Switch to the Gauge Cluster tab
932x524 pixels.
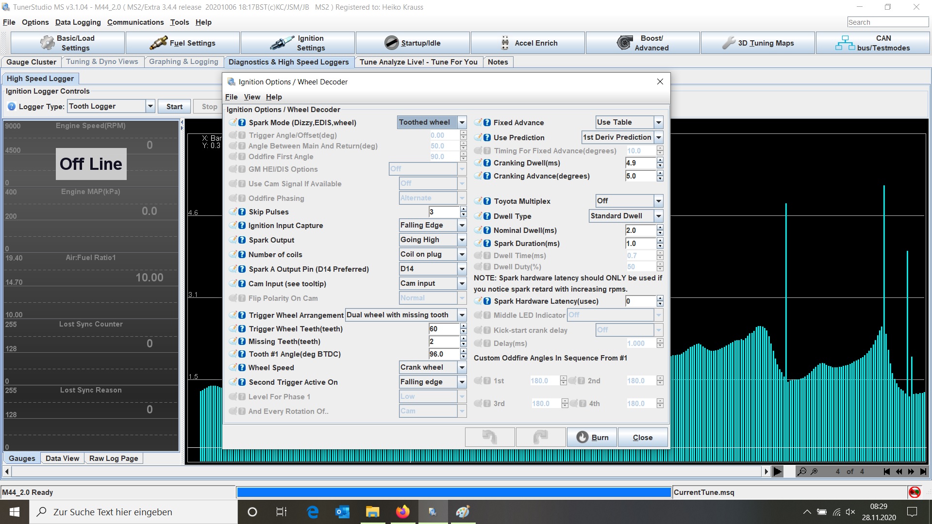(x=31, y=62)
